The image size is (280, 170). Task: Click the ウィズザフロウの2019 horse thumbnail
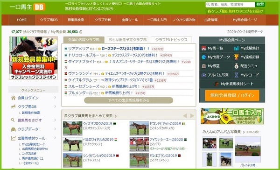click(73, 128)
